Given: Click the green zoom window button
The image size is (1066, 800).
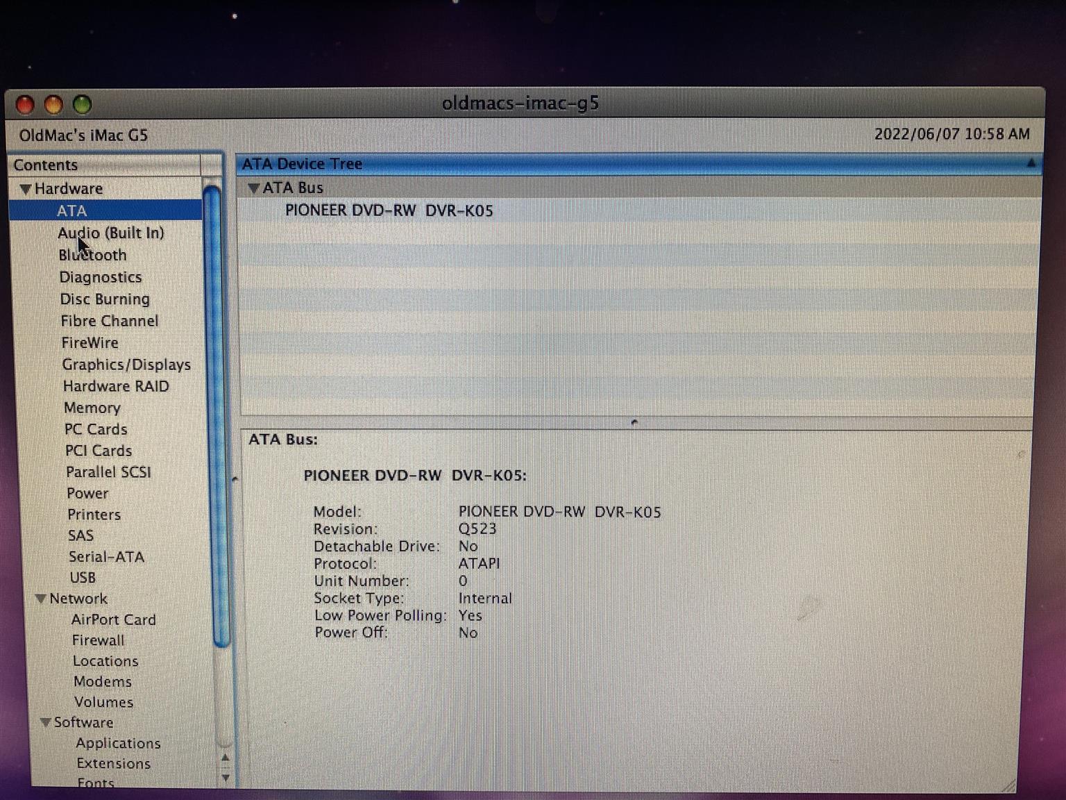Looking at the screenshot, I should [x=83, y=105].
